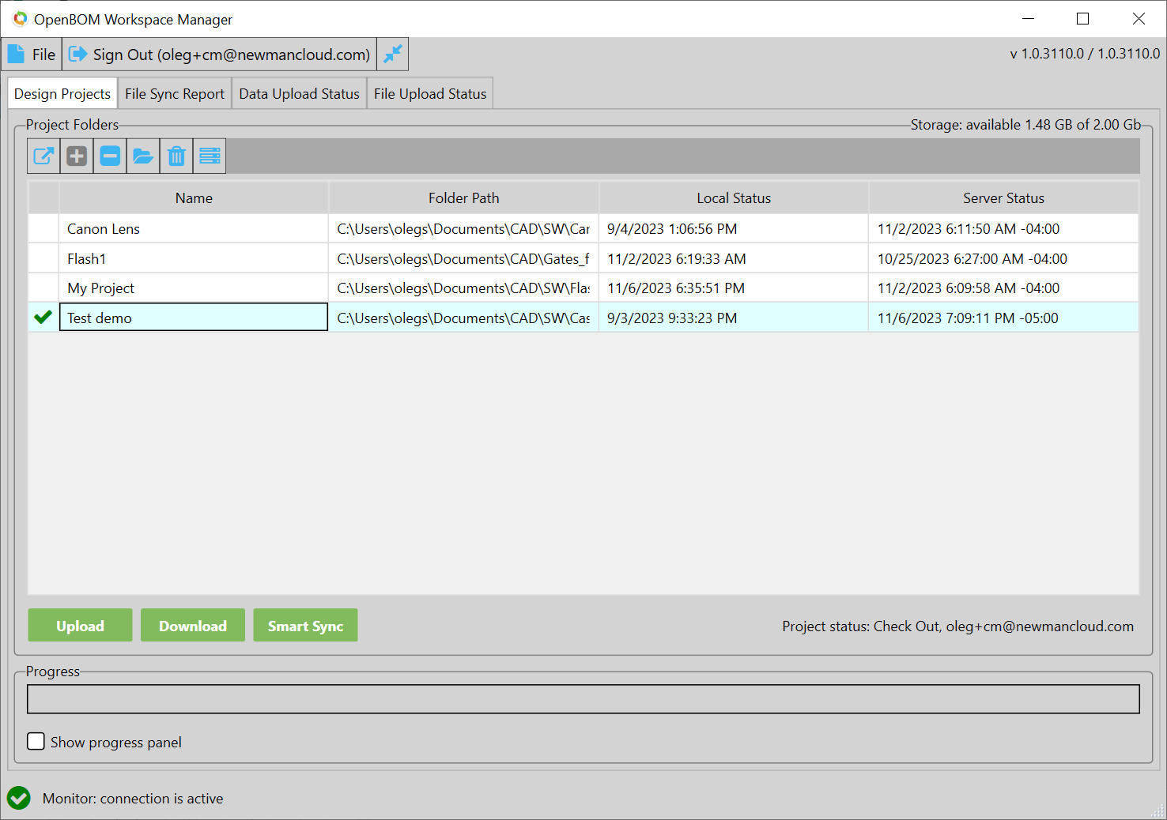Screen dimensions: 1167x820
Task: Switch to the File Sync Report tab
Action: click(x=175, y=94)
